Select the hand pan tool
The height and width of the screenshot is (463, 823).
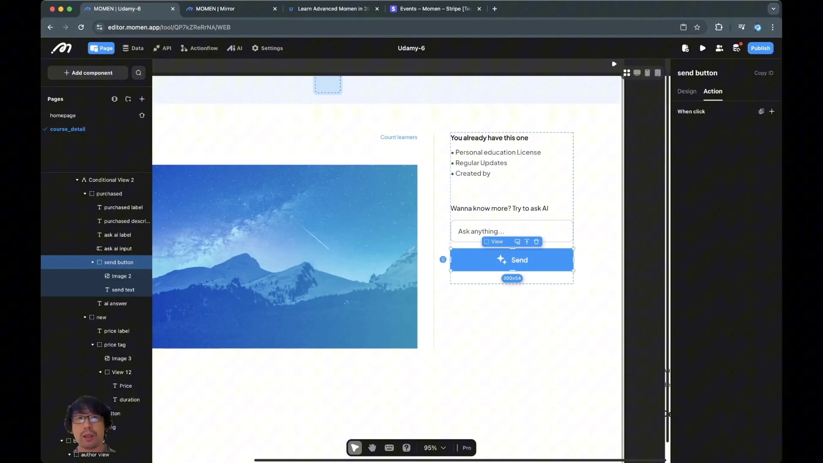pyautogui.click(x=372, y=448)
